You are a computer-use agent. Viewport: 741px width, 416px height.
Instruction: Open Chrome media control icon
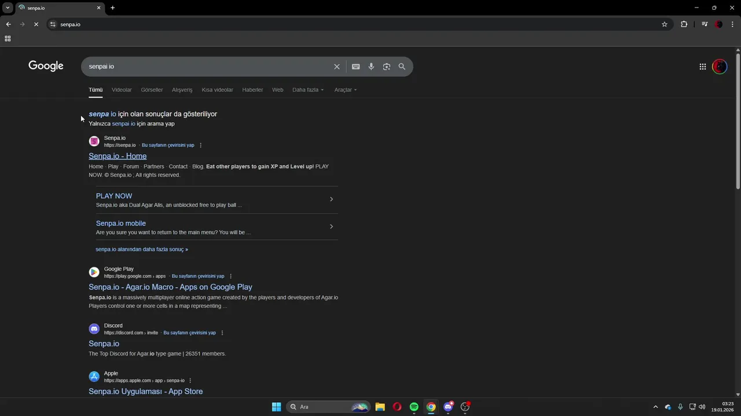(x=704, y=24)
